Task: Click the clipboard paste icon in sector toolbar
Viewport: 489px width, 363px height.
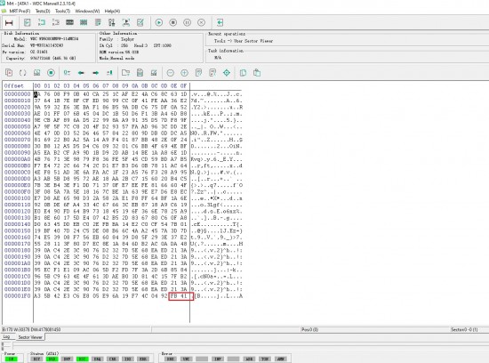Action: tap(257, 73)
